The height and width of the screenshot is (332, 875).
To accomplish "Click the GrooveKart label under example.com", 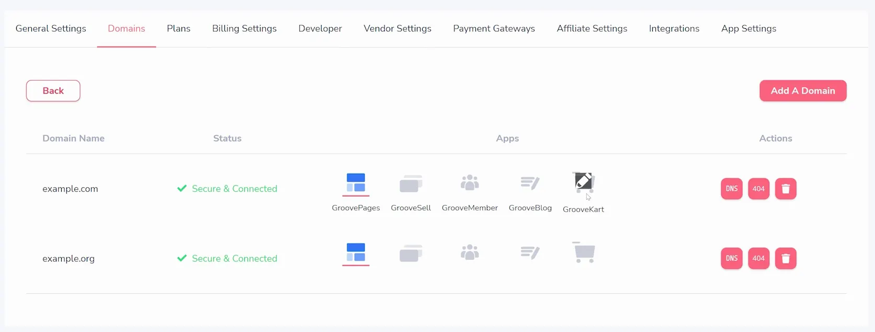I will 583,209.
